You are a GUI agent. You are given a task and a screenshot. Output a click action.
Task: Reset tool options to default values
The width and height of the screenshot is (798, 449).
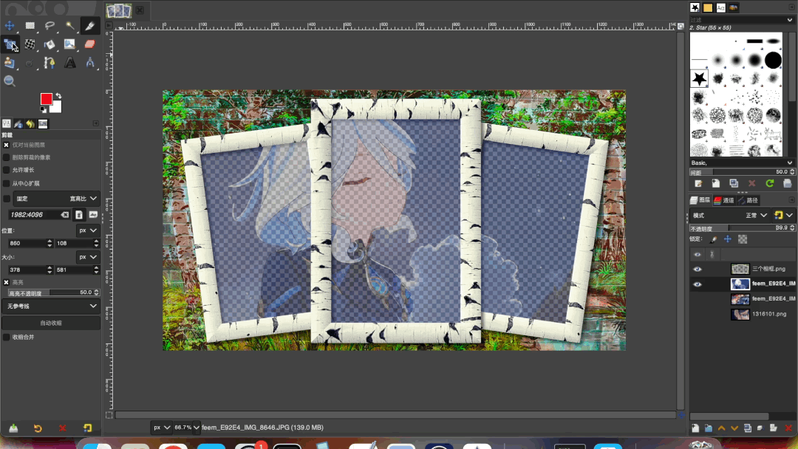87,428
